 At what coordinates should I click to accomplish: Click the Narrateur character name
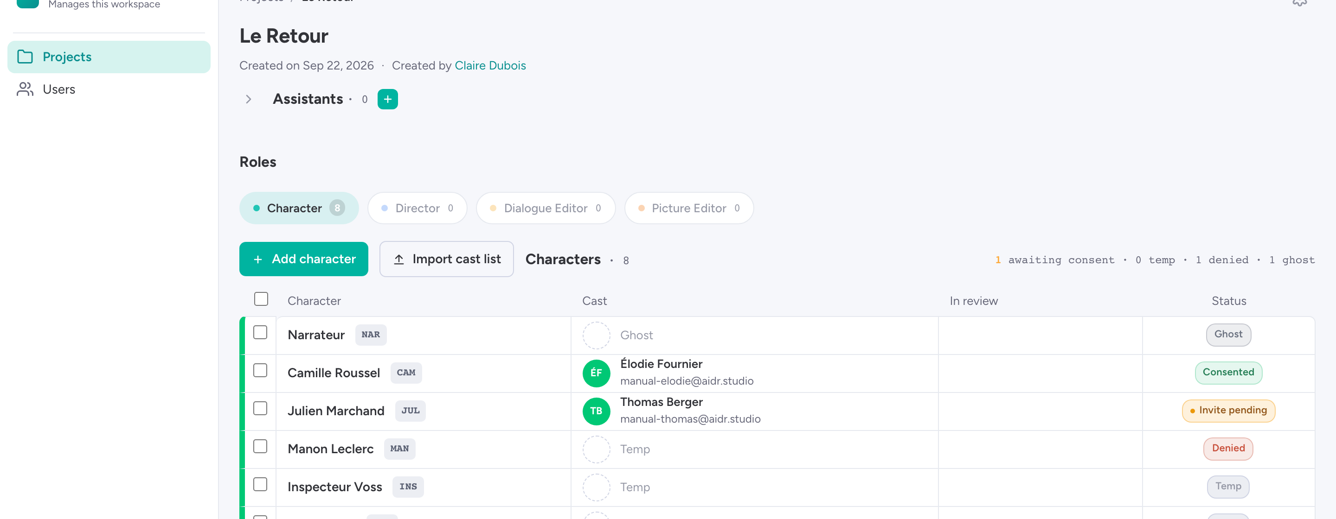(x=316, y=335)
